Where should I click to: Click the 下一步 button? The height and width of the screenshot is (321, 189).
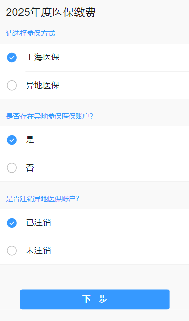click(x=95, y=299)
